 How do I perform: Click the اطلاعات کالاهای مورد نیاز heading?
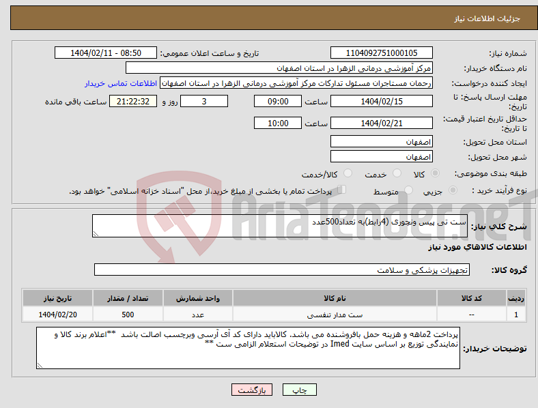pos(477,247)
